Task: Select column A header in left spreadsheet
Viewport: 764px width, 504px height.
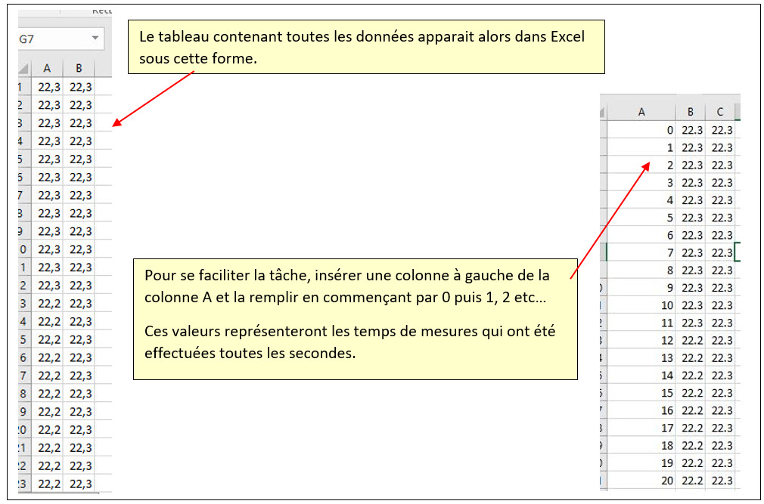Action: coord(48,69)
